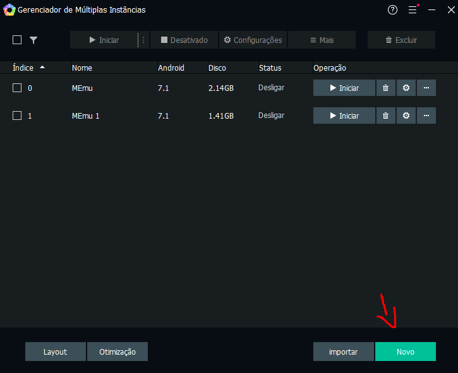Viewport: 458px width, 373px height.
Task: Click the 2.14GB disk value
Action: coord(221,88)
